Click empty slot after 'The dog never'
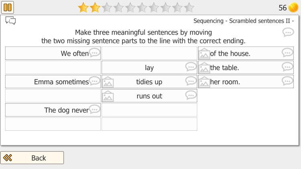Viewport: 301px width, 169px height. coord(149,110)
